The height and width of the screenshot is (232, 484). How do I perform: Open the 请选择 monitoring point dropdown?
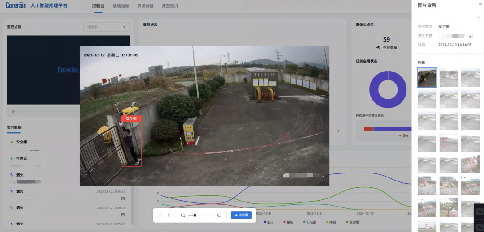click(107, 27)
